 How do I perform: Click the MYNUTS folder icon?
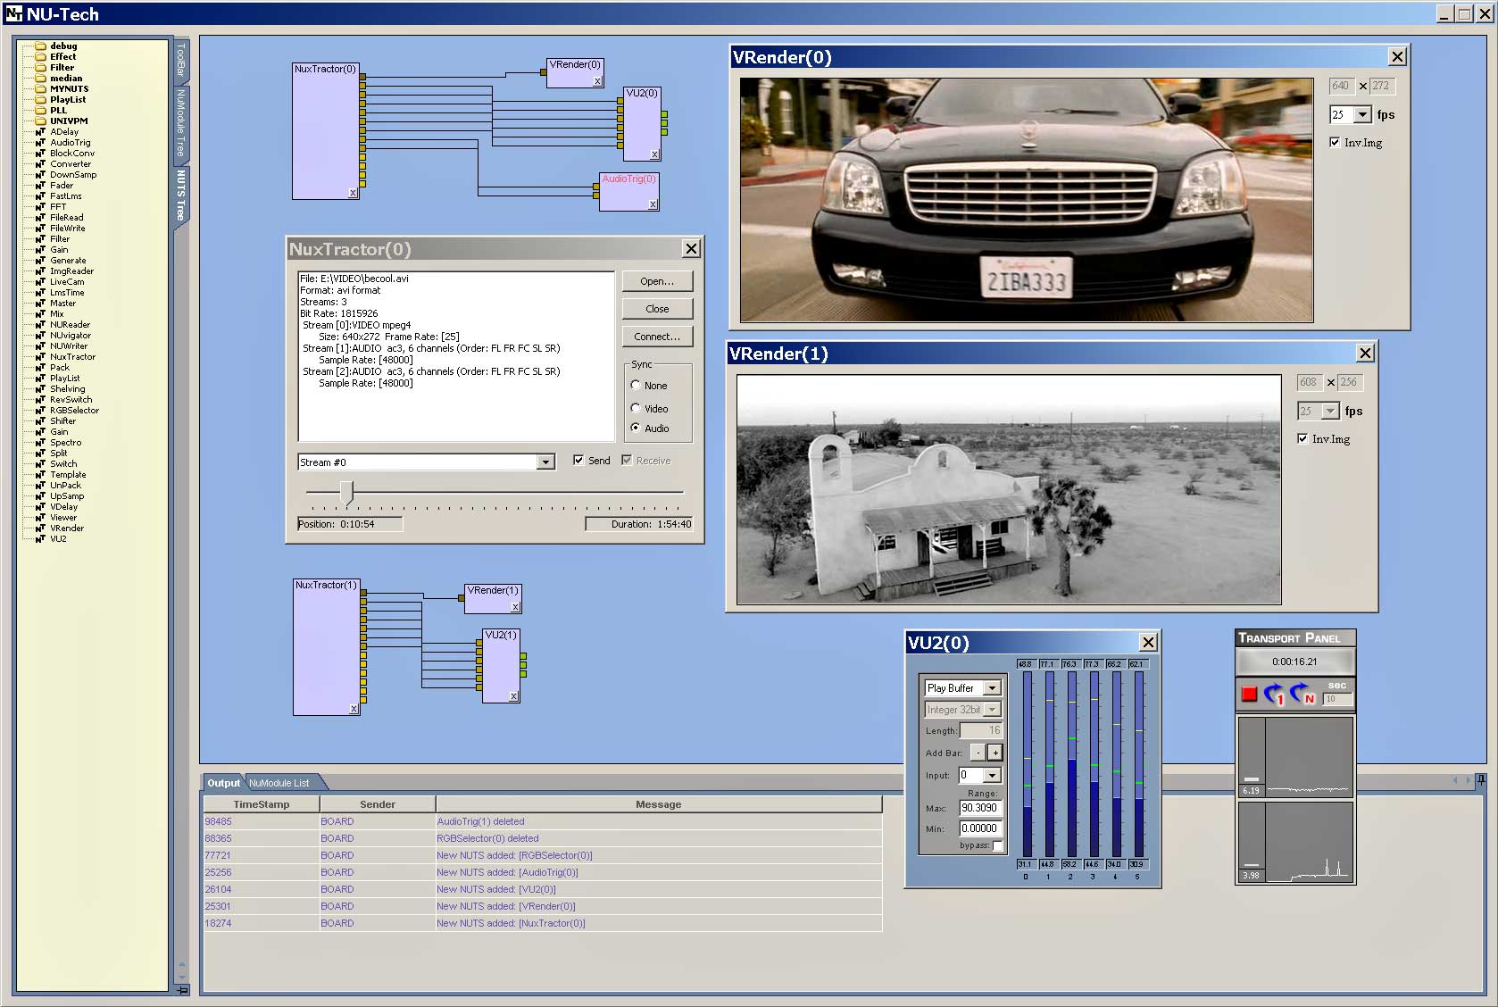tap(40, 88)
